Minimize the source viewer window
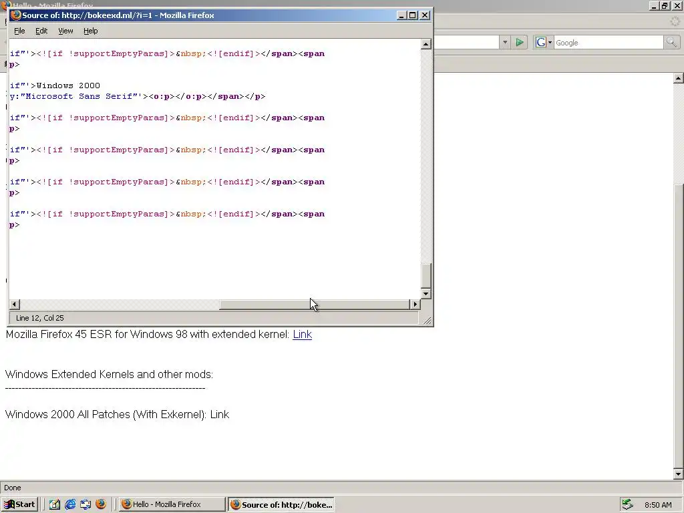The height and width of the screenshot is (513, 684). (401, 15)
